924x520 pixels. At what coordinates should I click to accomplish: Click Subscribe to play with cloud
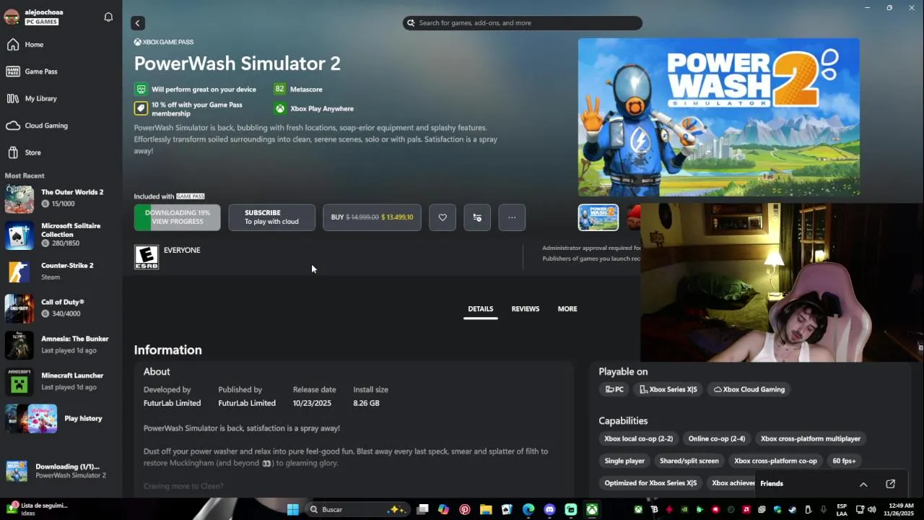click(271, 217)
